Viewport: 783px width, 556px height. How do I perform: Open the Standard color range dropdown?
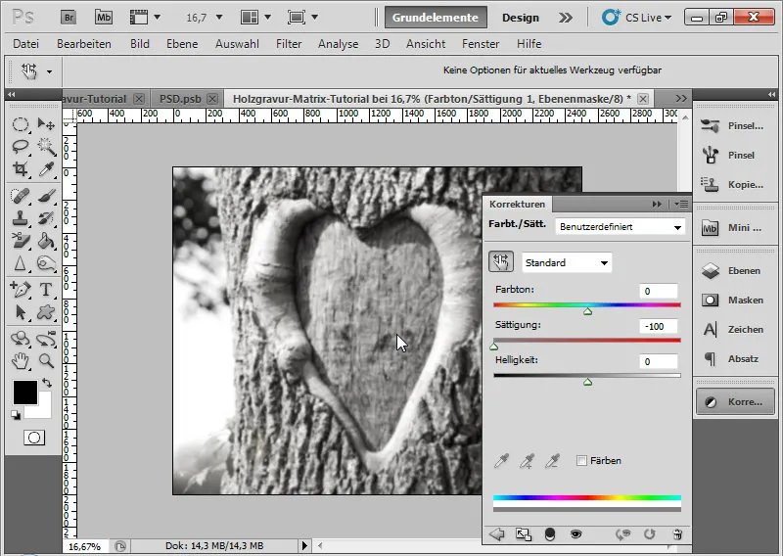(567, 262)
